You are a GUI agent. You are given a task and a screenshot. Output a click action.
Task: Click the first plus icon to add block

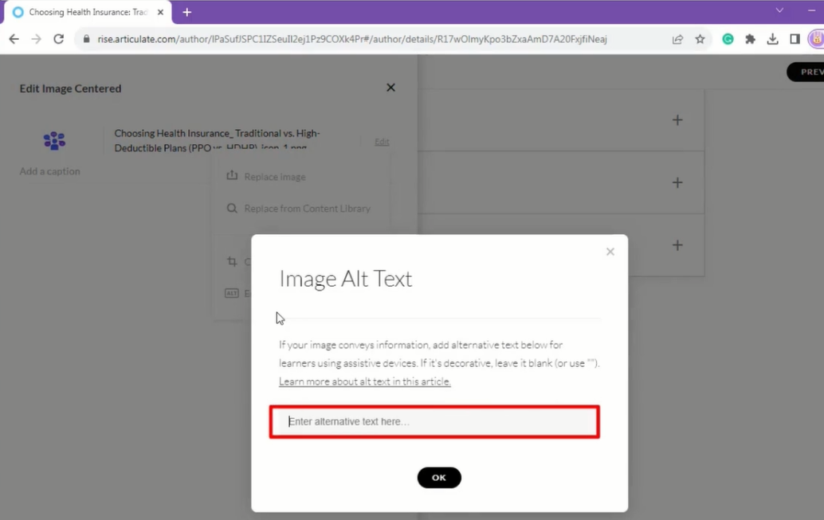677,120
